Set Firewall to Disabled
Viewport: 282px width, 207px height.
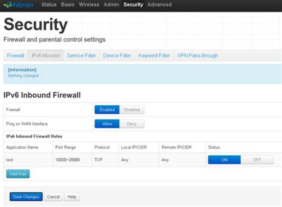132,110
